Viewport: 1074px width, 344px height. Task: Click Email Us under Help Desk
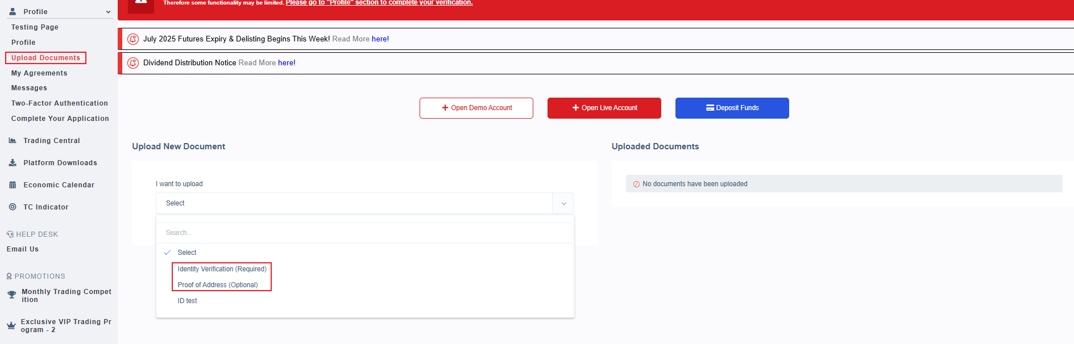[x=23, y=249]
